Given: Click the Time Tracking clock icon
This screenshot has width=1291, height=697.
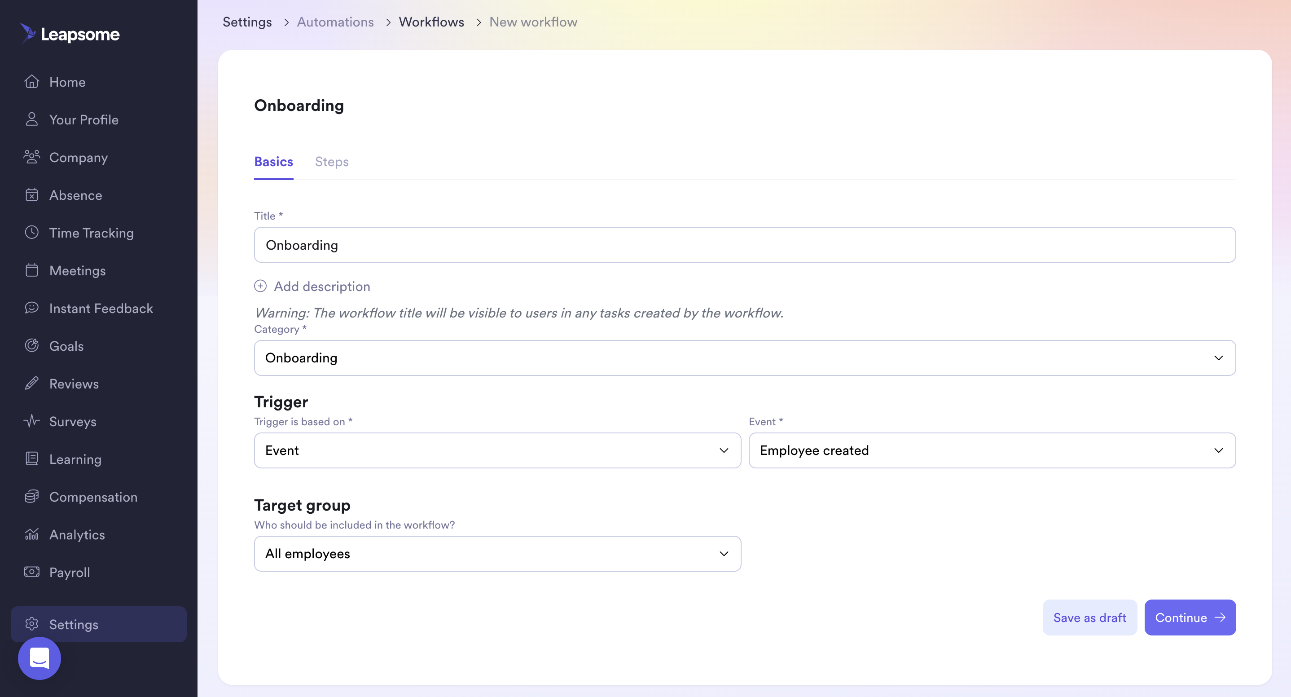Looking at the screenshot, I should (x=31, y=232).
